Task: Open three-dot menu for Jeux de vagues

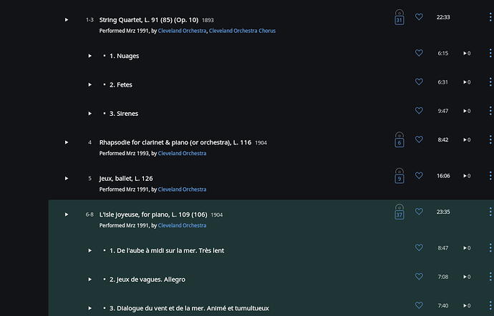Action: 490,277
